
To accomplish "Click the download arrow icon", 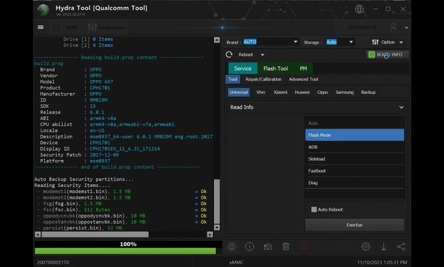I will [384, 247].
